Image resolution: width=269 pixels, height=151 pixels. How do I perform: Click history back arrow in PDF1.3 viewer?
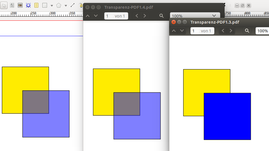[223, 31]
